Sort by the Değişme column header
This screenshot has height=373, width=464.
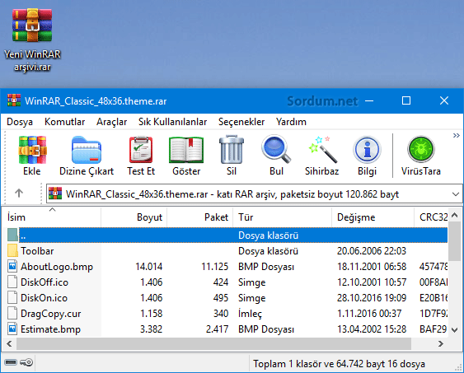pyautogui.click(x=373, y=217)
